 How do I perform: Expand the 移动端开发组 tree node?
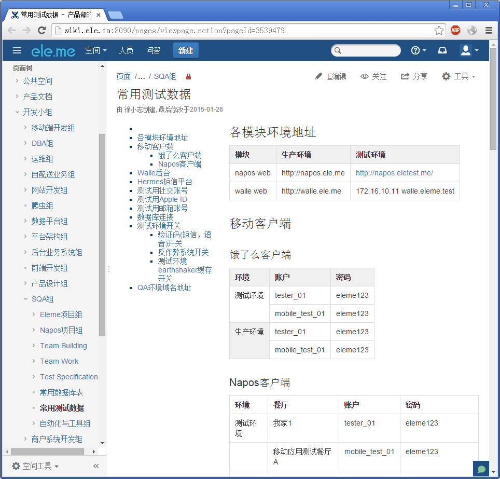point(25,127)
